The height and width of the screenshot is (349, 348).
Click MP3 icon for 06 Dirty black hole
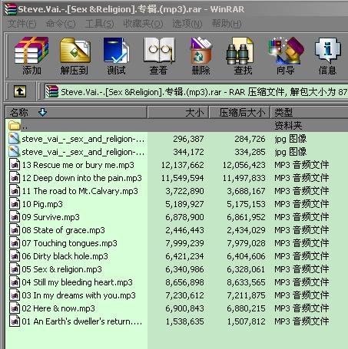15,256
